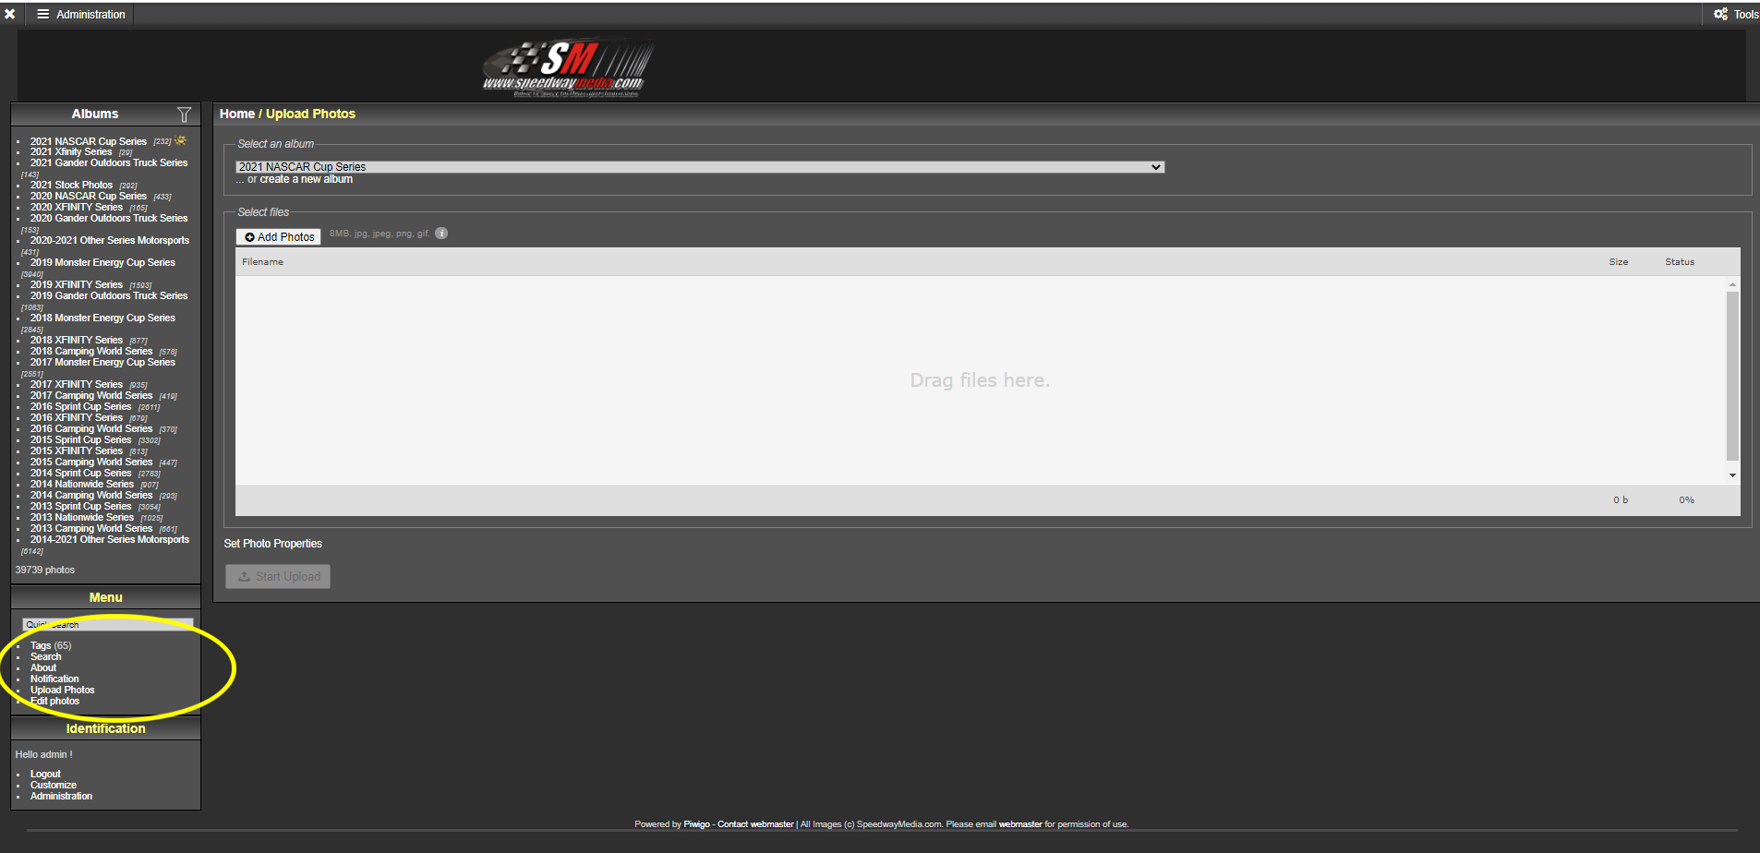Select Edit photos in the Menu
Image resolution: width=1760 pixels, height=853 pixels.
tap(55, 701)
